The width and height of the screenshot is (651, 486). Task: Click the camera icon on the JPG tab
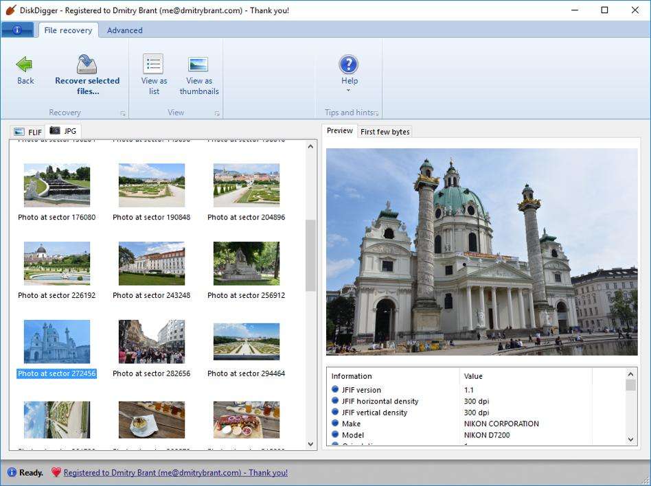(56, 130)
